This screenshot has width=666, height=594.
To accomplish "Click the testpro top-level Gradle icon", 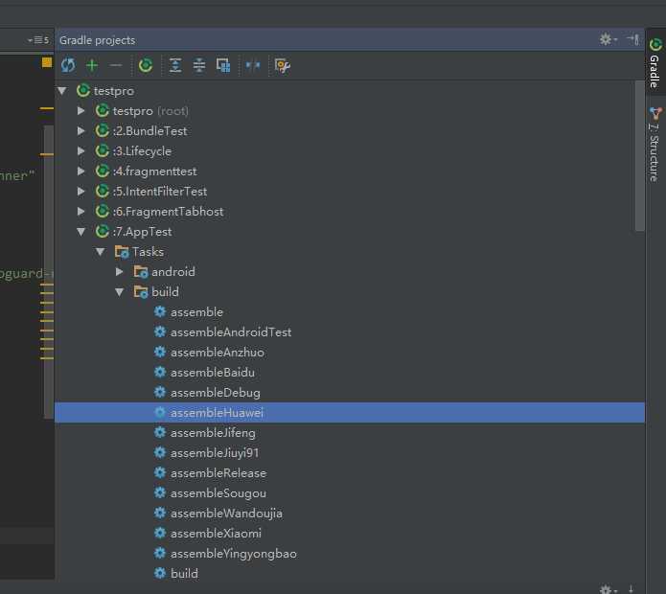I will pyautogui.click(x=83, y=90).
